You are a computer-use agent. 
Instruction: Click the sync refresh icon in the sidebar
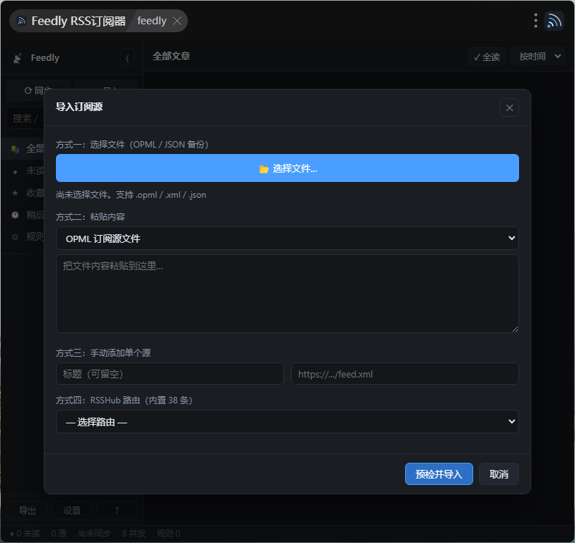[28, 90]
